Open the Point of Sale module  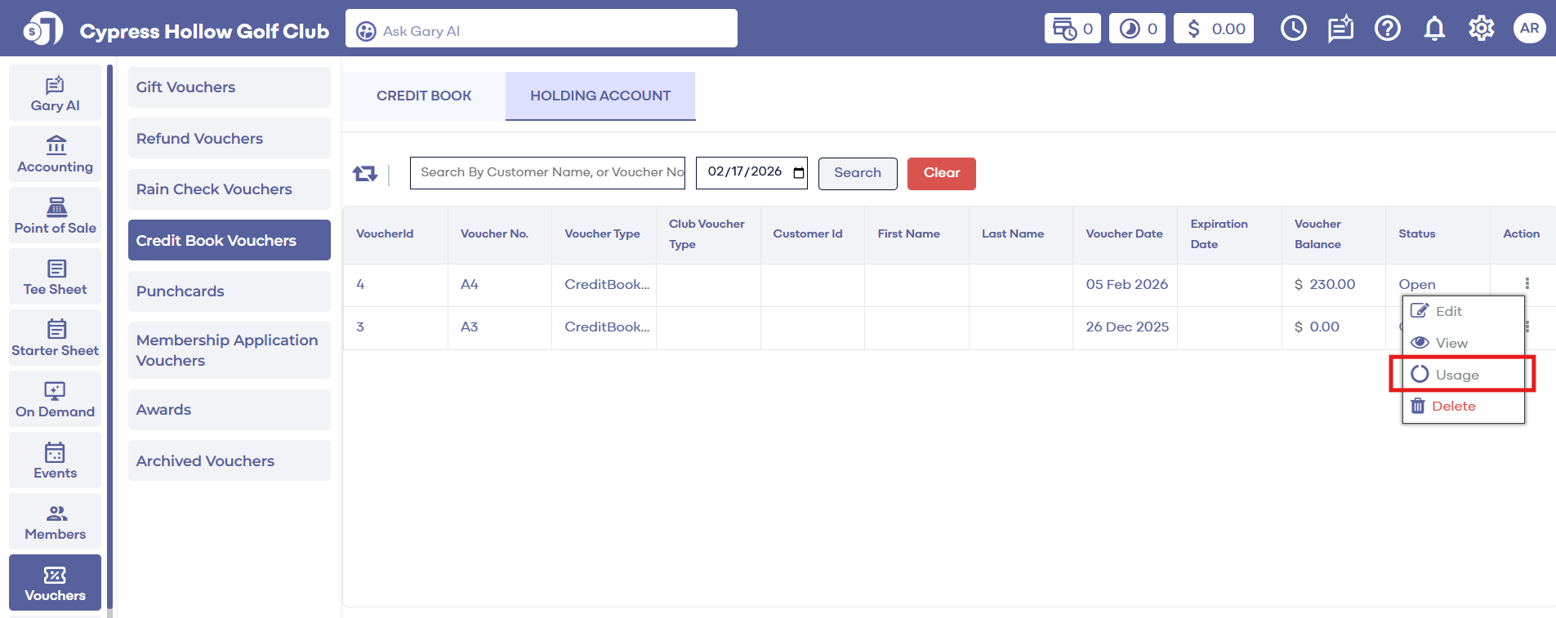coord(55,216)
